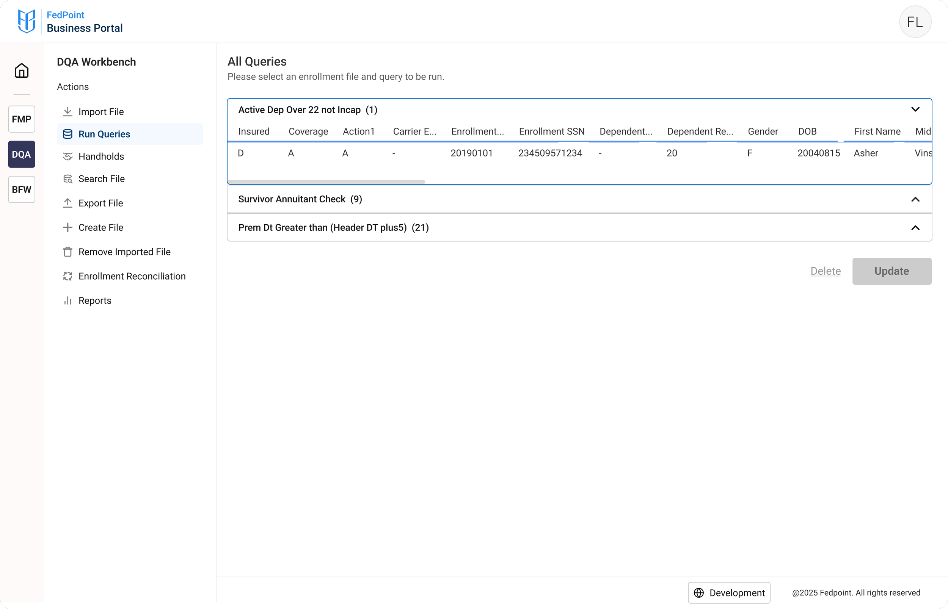This screenshot has height=609, width=948.
Task: Open Remove Imported File action
Action: pyautogui.click(x=130, y=252)
